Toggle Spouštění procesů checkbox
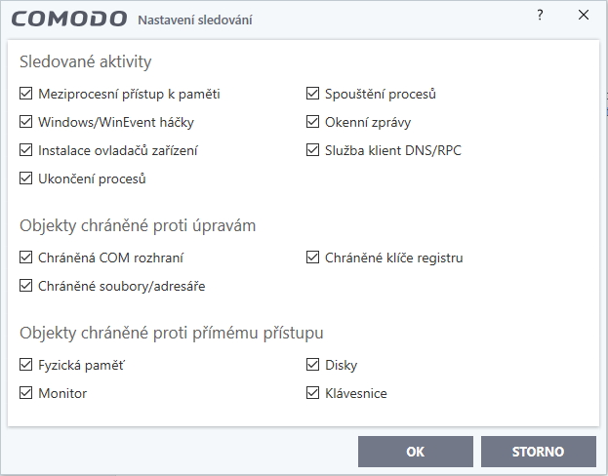Viewport: 608px width, 476px height. 313,95
